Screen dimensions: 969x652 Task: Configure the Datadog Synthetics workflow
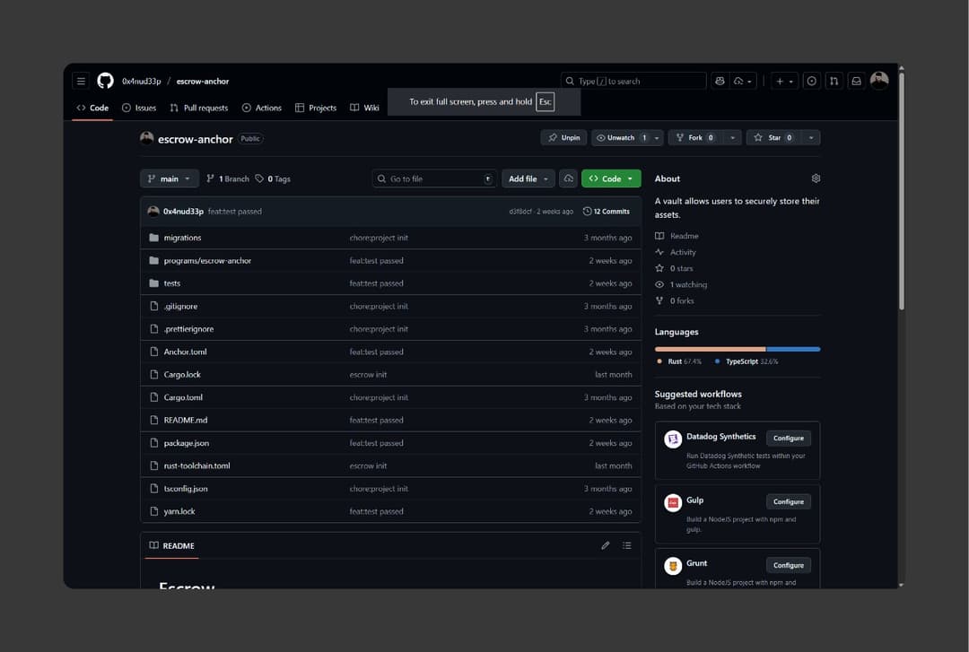[788, 438]
